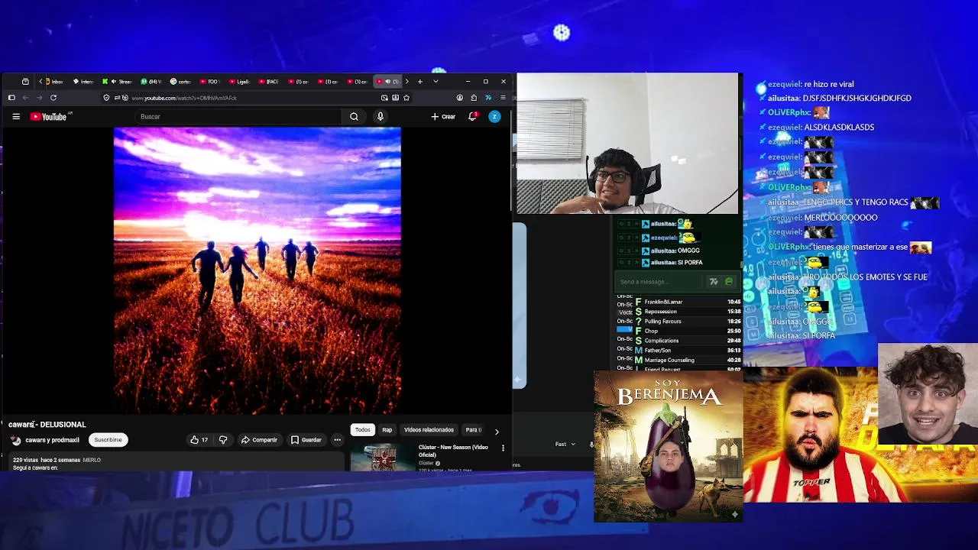Screen dimensions: 978x550
Task: Select the Todos filter chip
Action: [362, 430]
